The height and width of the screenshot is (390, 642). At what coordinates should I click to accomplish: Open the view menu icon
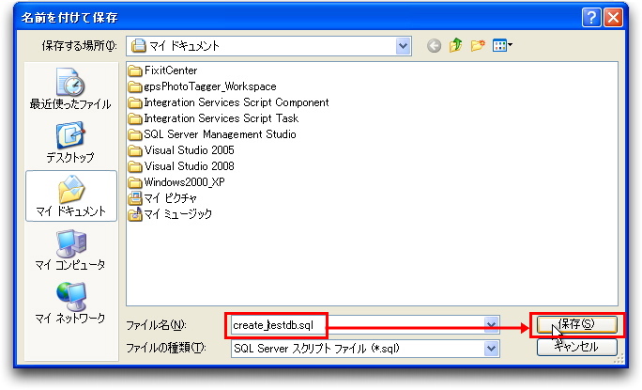click(502, 45)
